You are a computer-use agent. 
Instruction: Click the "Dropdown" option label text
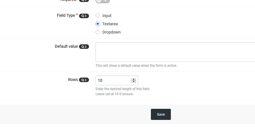click(x=112, y=32)
